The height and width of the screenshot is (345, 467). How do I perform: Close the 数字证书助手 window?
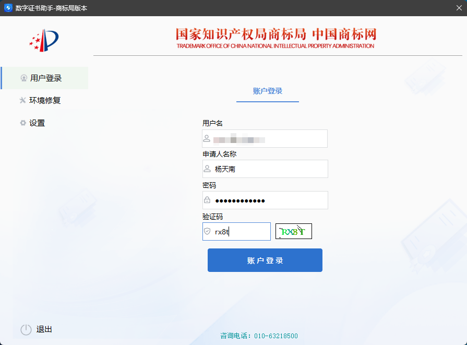point(459,8)
